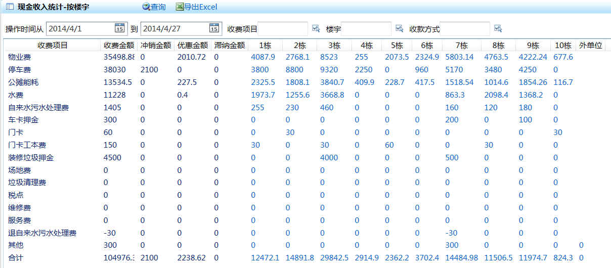Click the 收费金额 column header

(x=119, y=46)
